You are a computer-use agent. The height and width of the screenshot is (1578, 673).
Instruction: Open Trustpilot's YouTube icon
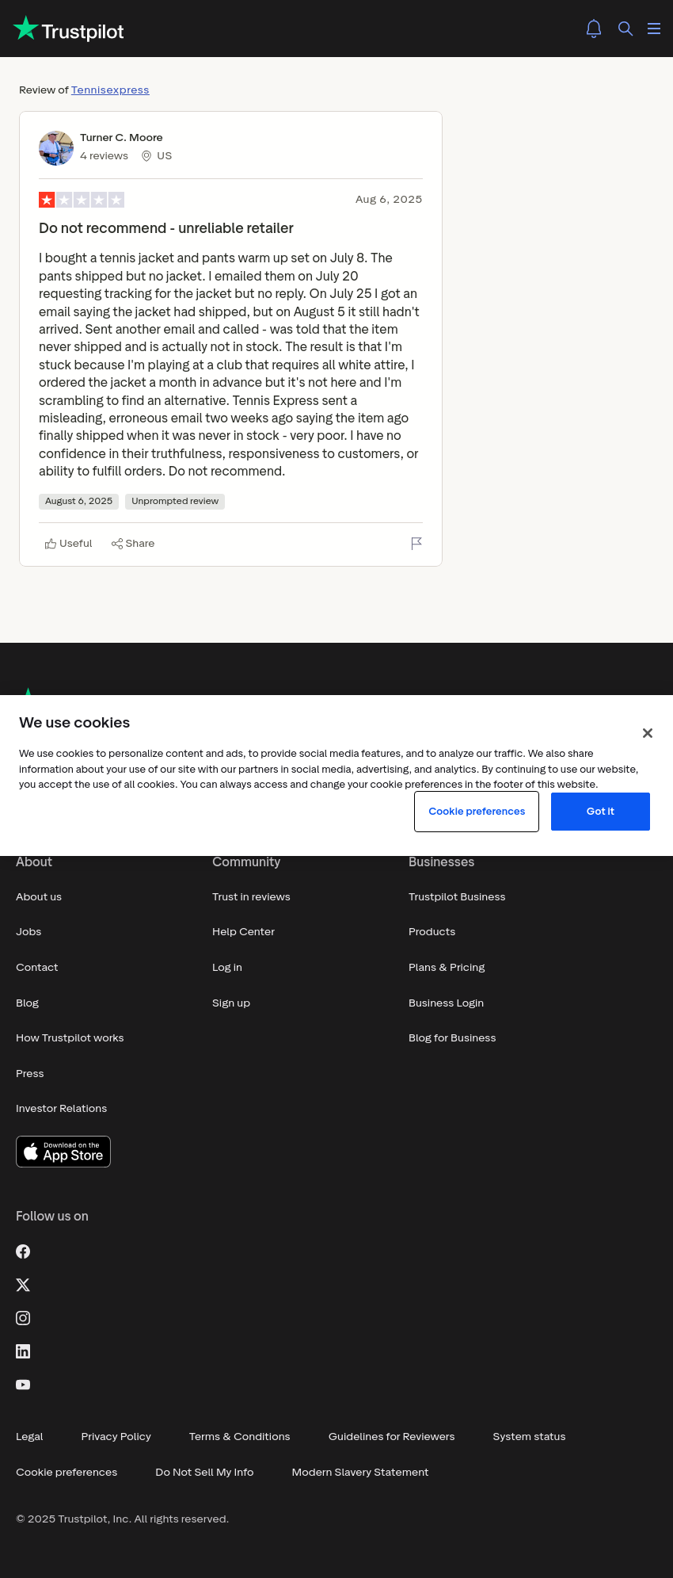(x=23, y=1385)
